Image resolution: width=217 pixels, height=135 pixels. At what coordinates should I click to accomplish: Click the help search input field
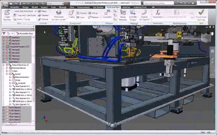[x=158, y=3]
